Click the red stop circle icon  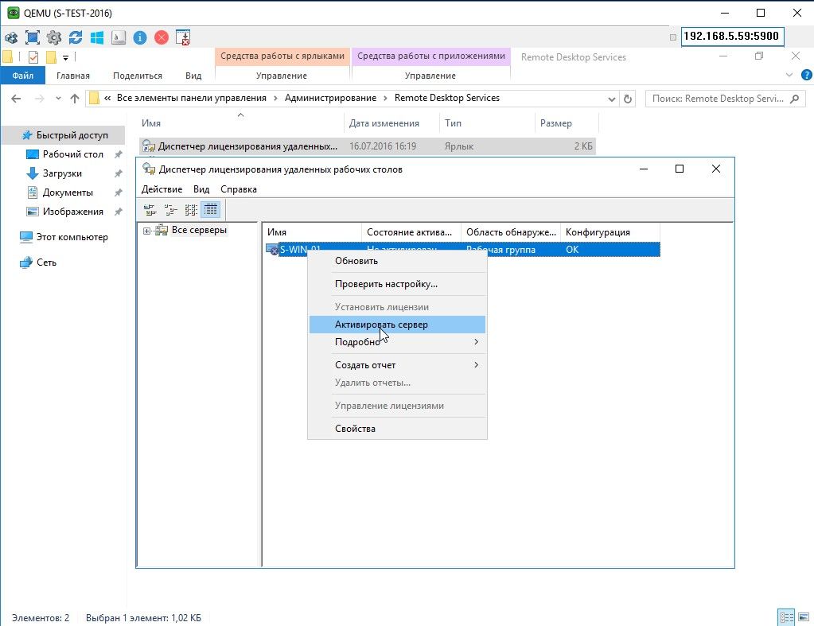(x=162, y=37)
